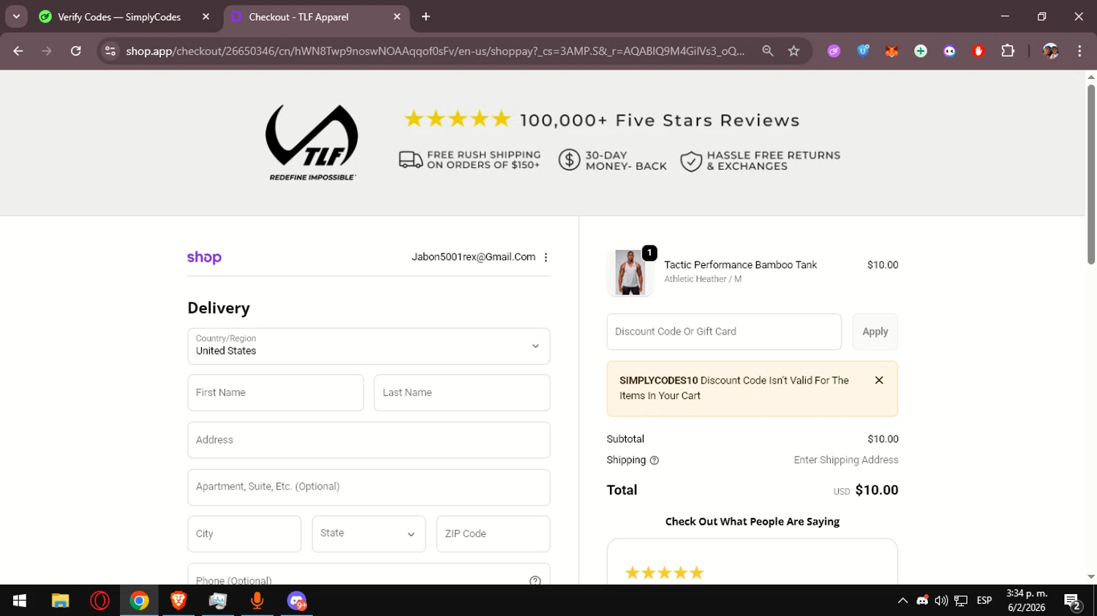
Task: Click the Tactic Performance Bamboo Tank thumbnail
Action: (x=630, y=272)
